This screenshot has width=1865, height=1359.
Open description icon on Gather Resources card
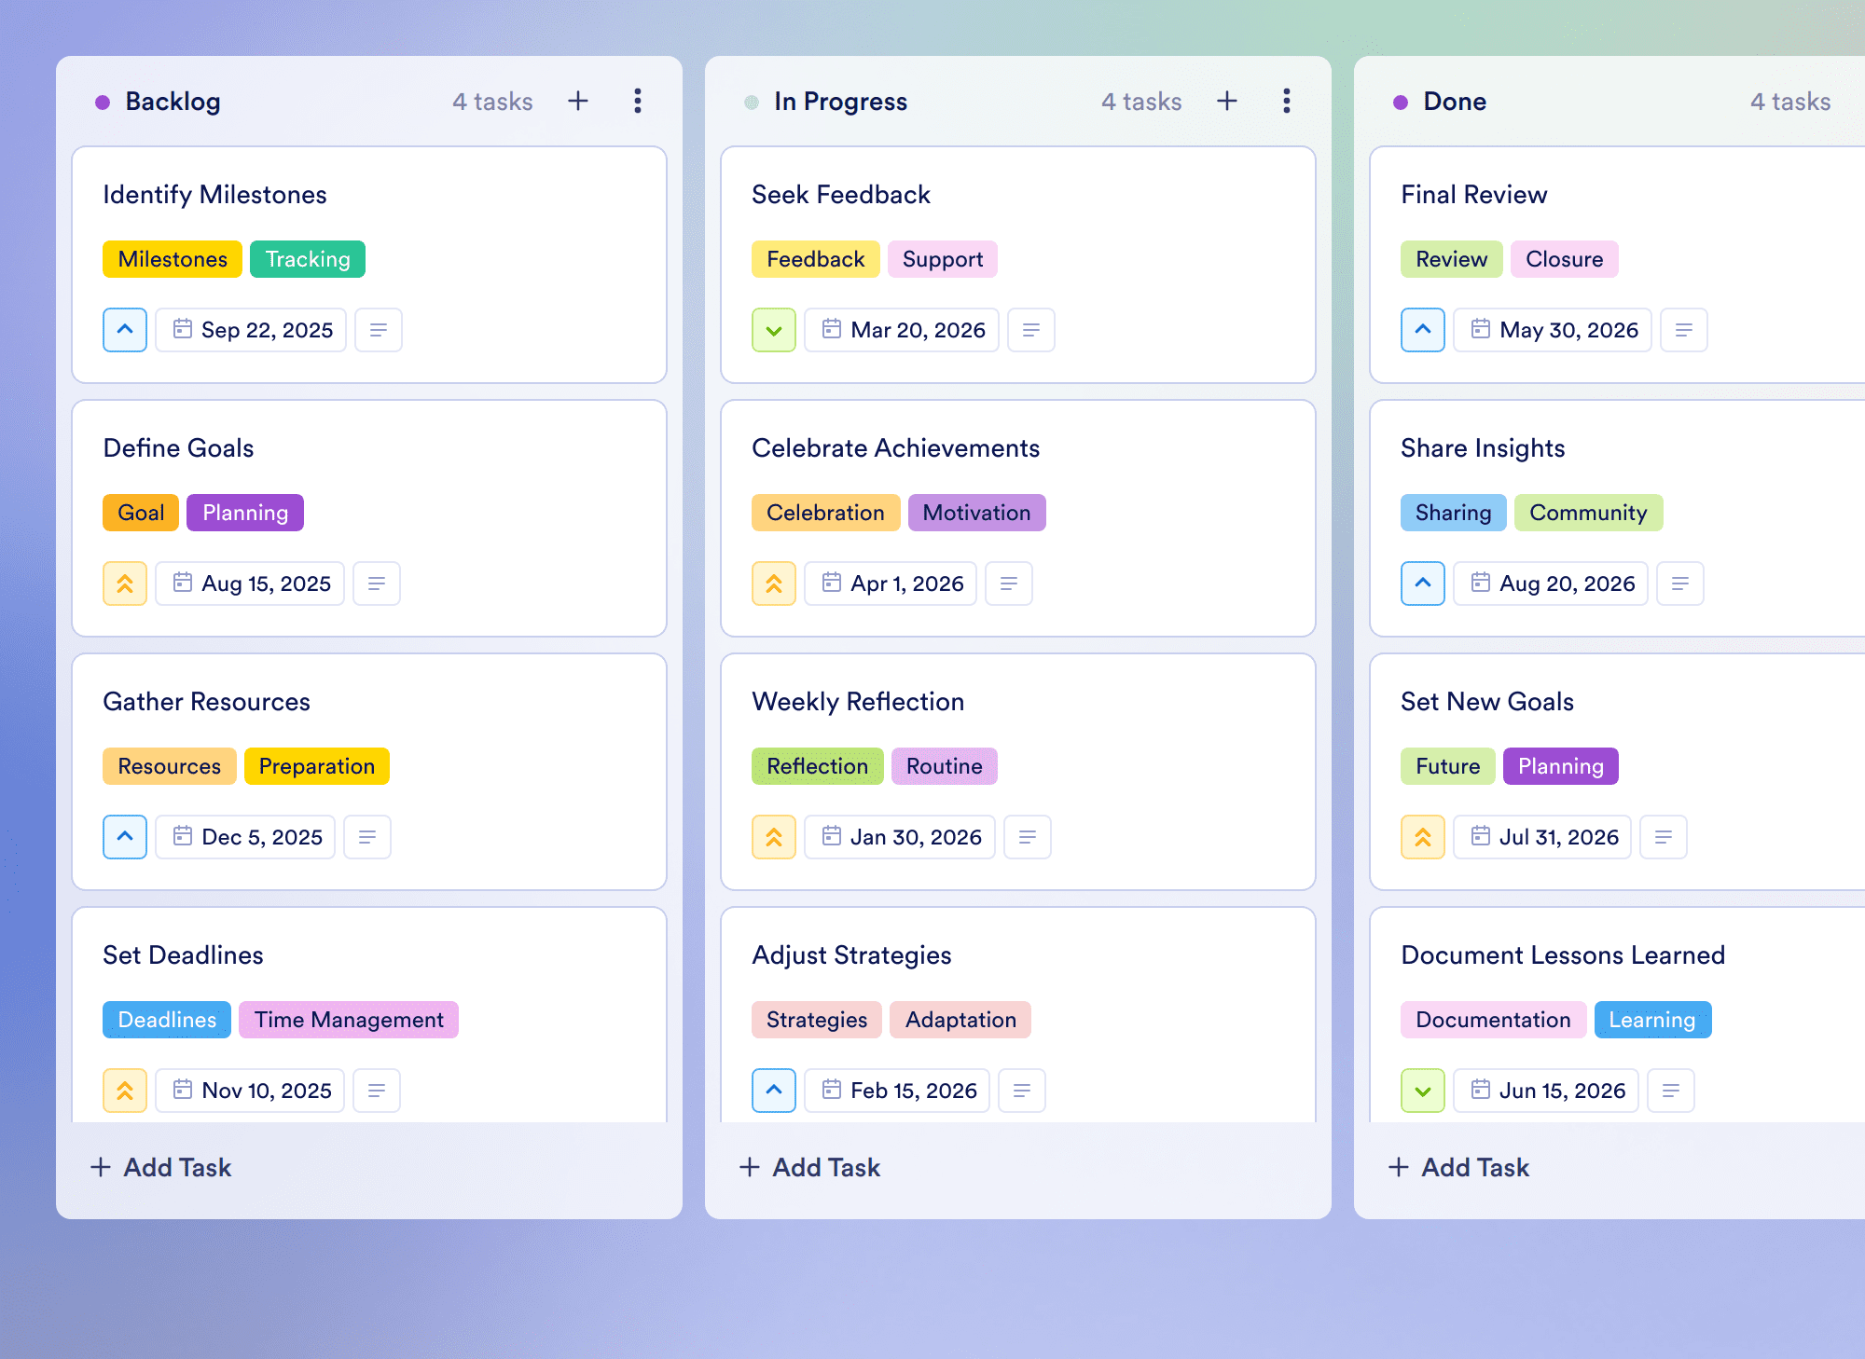pos(367,837)
